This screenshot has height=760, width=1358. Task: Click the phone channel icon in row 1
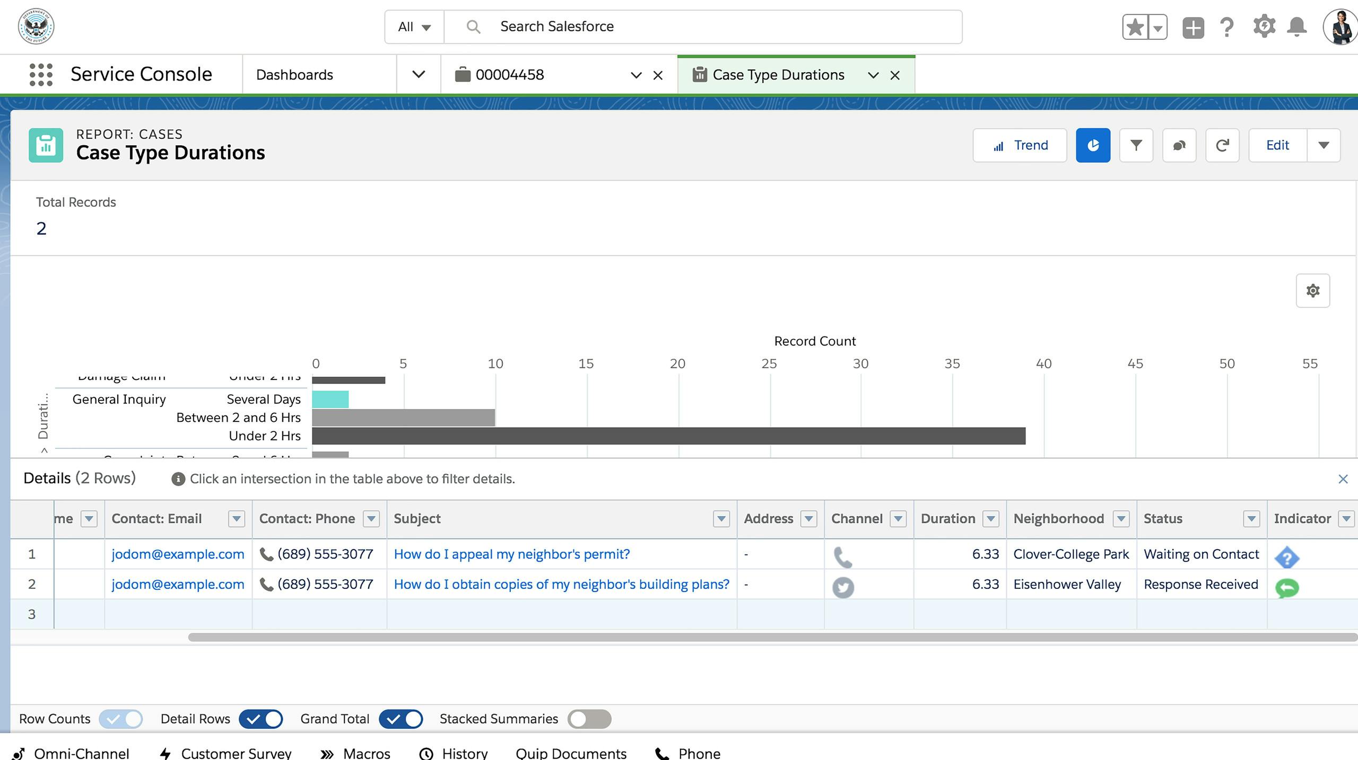click(842, 556)
